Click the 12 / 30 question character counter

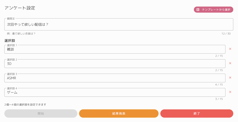pos(226,34)
